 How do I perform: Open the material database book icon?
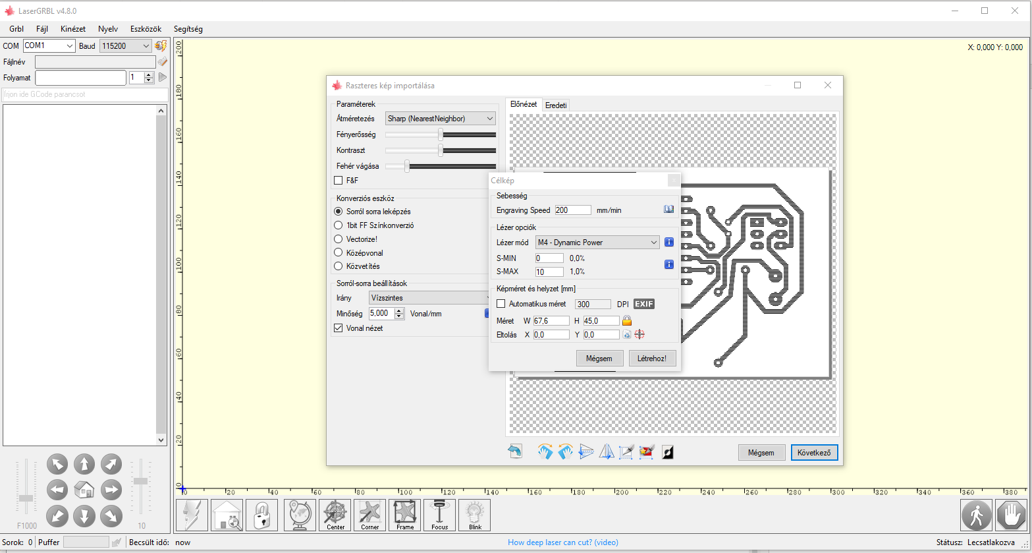669,210
